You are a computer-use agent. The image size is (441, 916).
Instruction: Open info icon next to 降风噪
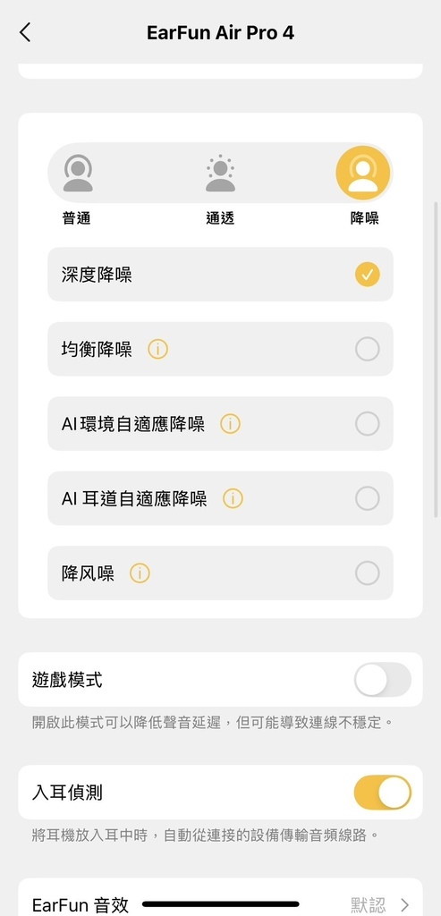click(x=140, y=573)
